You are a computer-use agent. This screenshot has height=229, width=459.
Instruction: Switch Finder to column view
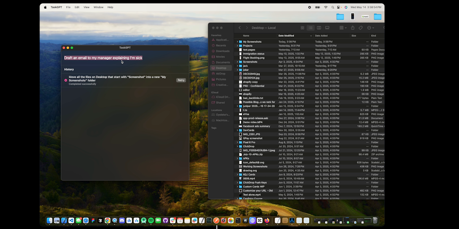point(319,28)
